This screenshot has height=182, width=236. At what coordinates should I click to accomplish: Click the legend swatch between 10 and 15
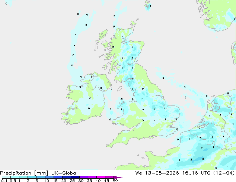click(x=50, y=177)
